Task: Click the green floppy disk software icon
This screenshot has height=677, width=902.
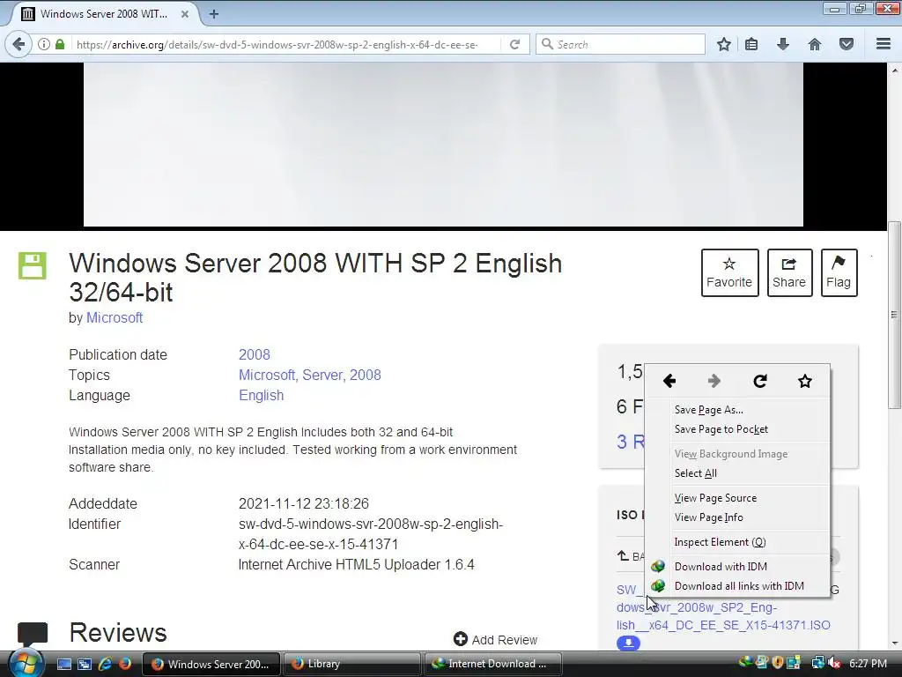Action: point(33,266)
